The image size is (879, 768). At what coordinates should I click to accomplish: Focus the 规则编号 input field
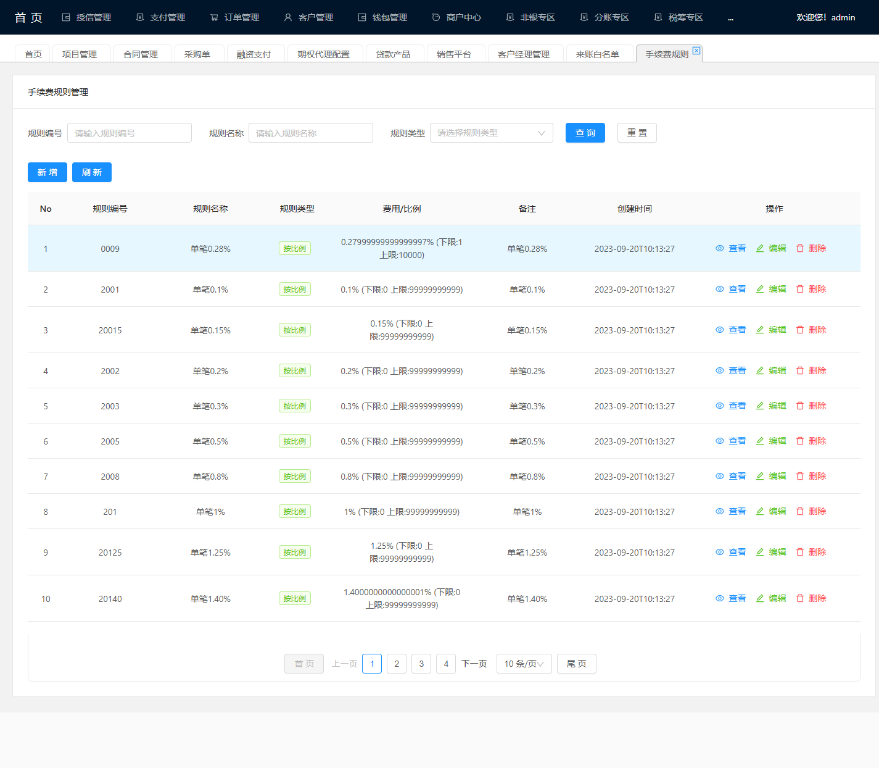[x=130, y=133]
